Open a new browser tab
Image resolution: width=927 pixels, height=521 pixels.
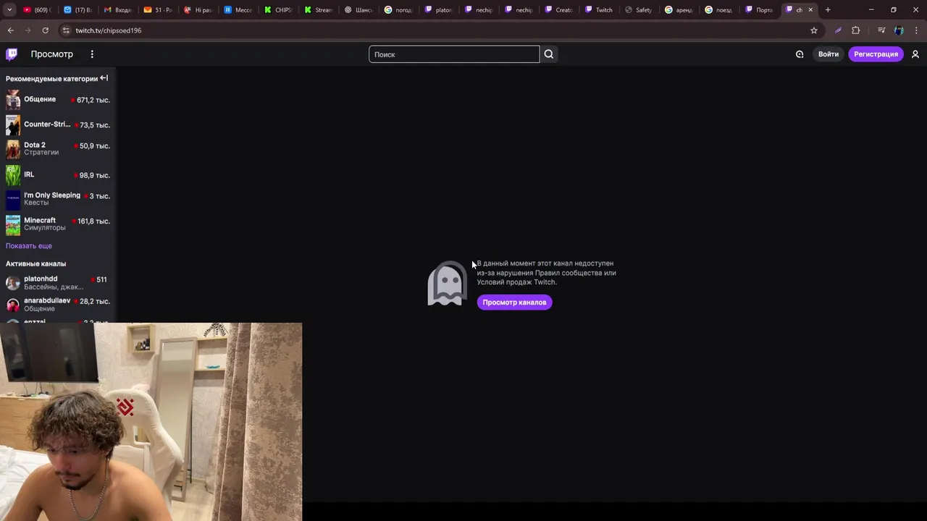tap(828, 9)
